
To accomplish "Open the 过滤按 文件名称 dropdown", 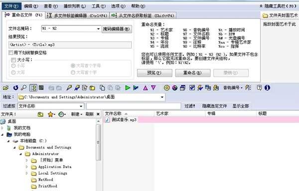I will [x=81, y=106].
